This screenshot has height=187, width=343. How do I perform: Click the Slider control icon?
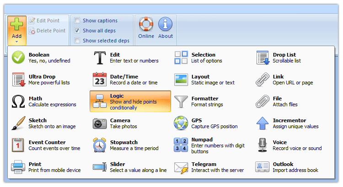pos(100,167)
